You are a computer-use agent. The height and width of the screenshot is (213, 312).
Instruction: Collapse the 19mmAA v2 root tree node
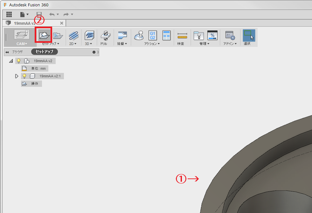point(11,61)
